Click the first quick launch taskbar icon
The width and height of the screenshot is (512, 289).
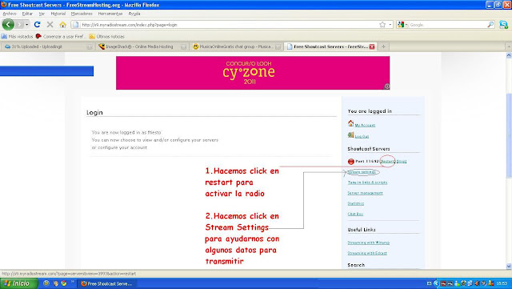pos(46,283)
